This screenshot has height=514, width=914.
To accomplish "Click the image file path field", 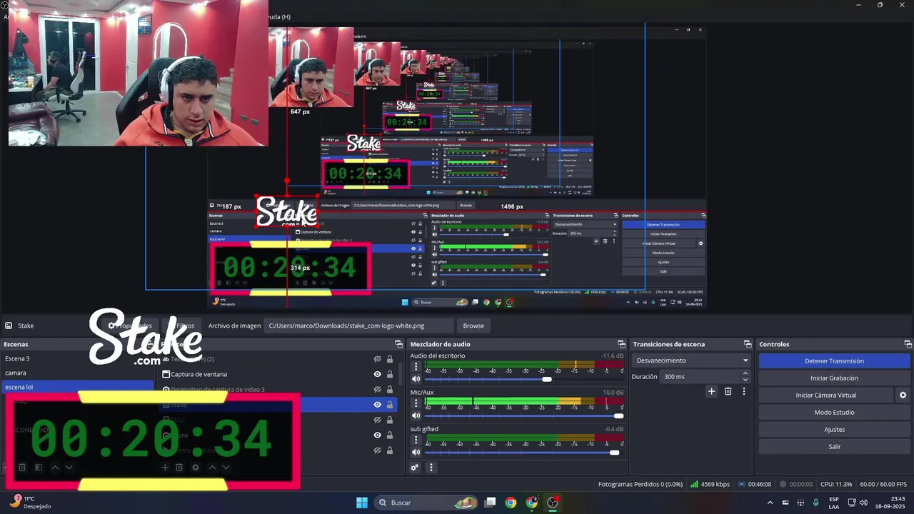I will [x=358, y=326].
